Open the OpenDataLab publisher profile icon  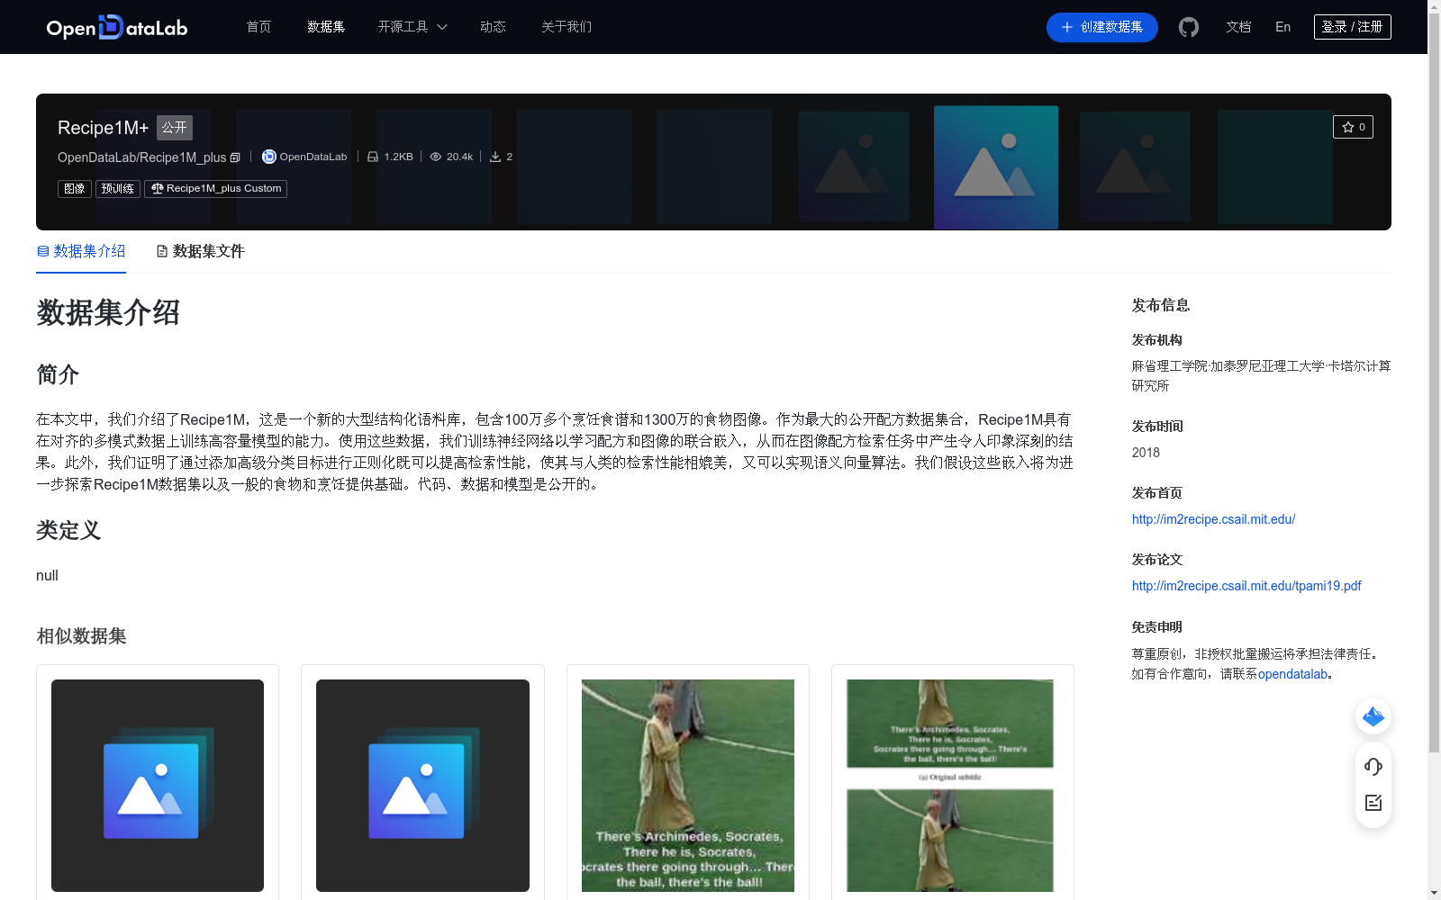pyautogui.click(x=268, y=157)
